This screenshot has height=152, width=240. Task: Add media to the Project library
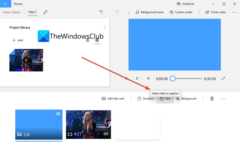(x=17, y=40)
